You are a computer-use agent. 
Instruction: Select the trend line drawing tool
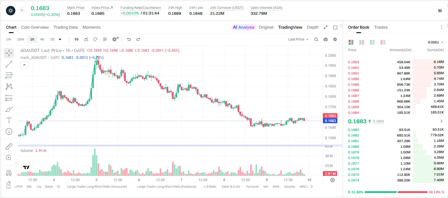(x=9, y=64)
